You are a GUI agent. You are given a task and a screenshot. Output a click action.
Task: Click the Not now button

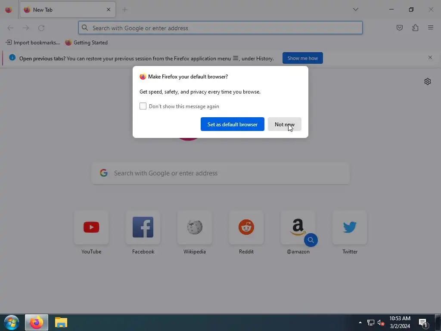(284, 124)
